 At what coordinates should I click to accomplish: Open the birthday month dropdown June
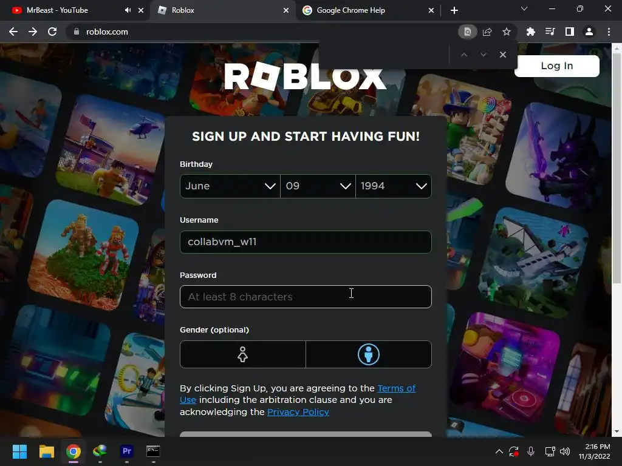click(x=230, y=186)
